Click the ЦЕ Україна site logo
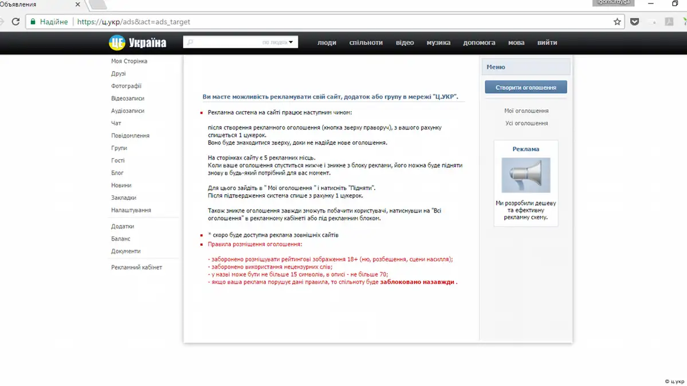The image size is (687, 386). click(x=138, y=42)
